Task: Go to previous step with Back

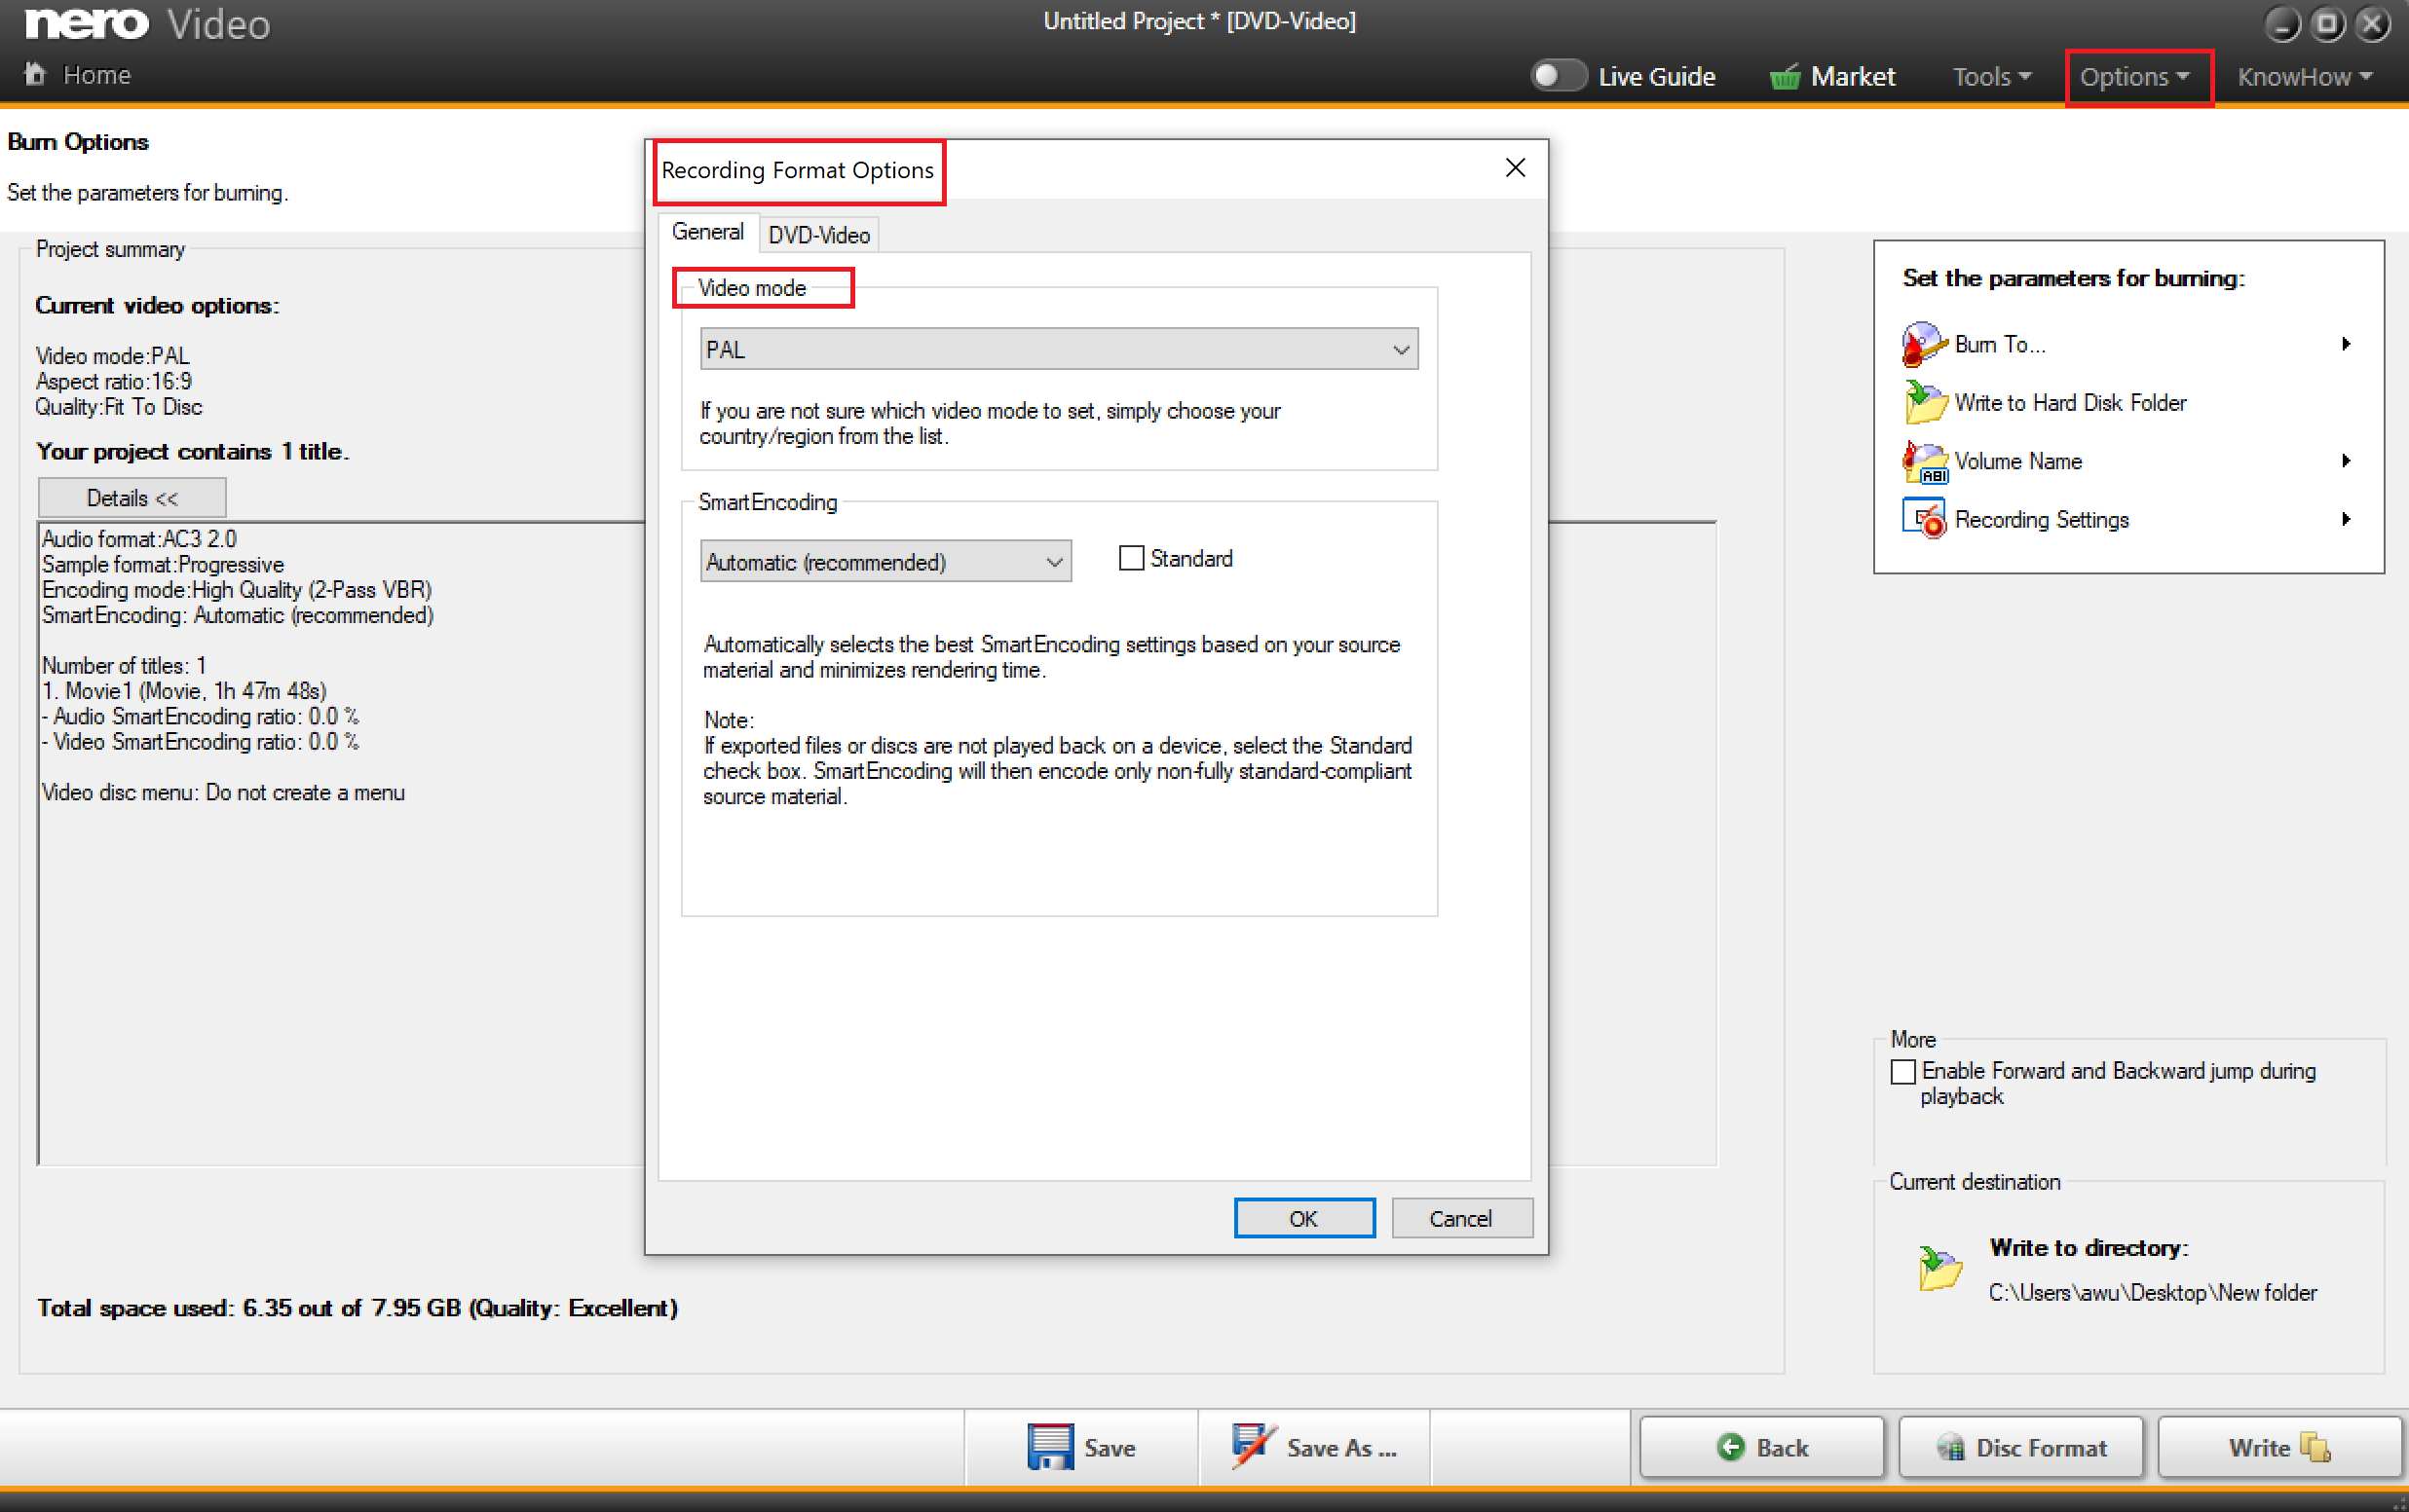Action: click(x=1761, y=1447)
